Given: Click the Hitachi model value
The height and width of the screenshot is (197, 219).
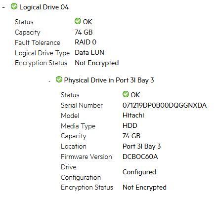Looking at the screenshot, I should 133,115.
